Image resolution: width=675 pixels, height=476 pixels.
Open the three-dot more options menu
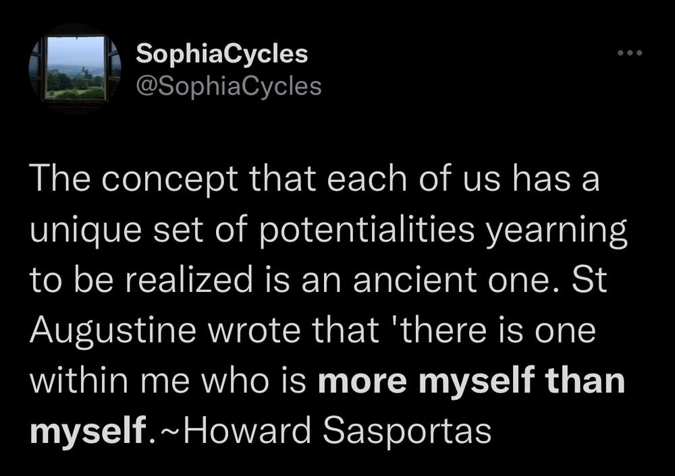point(630,53)
